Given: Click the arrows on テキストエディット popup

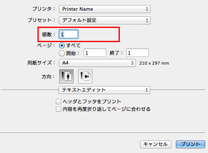Looking at the screenshot, I should 146,90.
